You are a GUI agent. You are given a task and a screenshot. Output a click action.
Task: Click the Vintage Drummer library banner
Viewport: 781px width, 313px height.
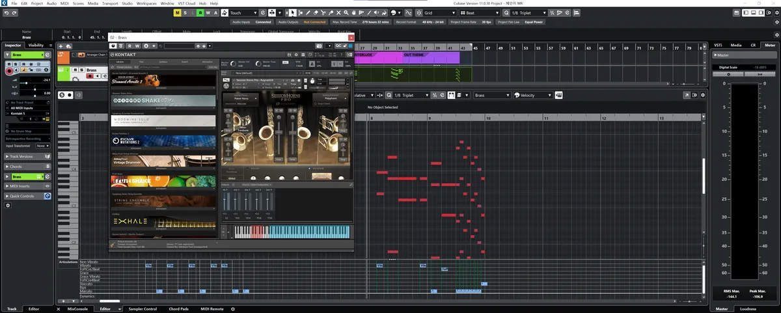(163, 161)
